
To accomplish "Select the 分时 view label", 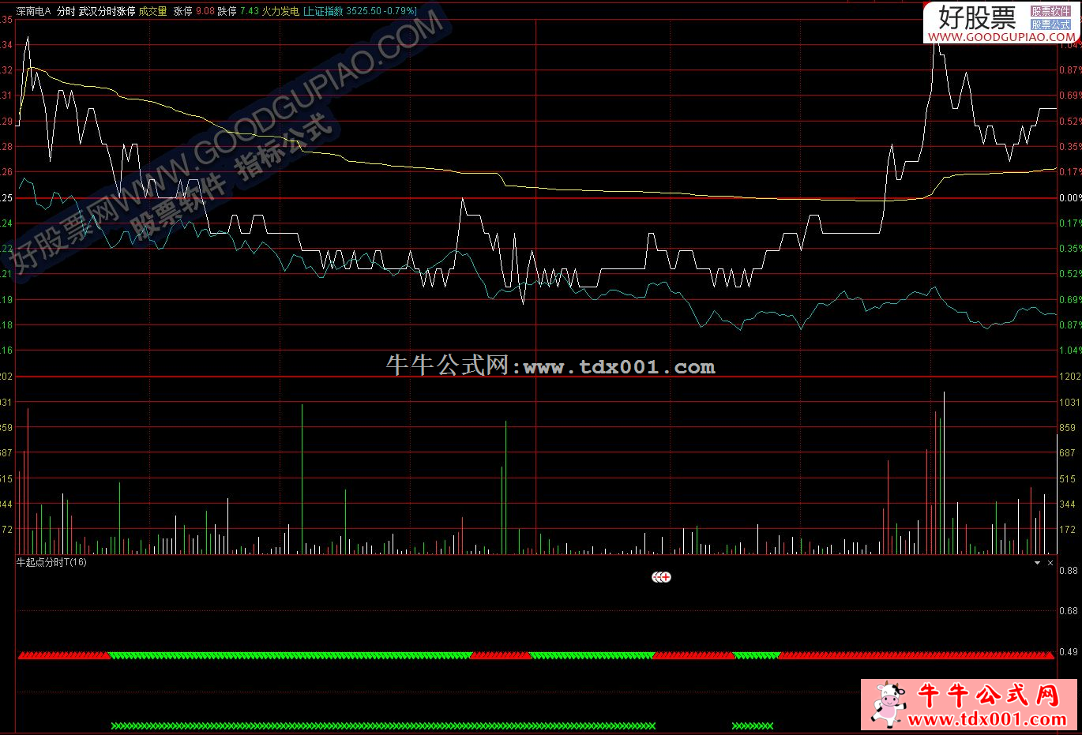I will pyautogui.click(x=66, y=12).
